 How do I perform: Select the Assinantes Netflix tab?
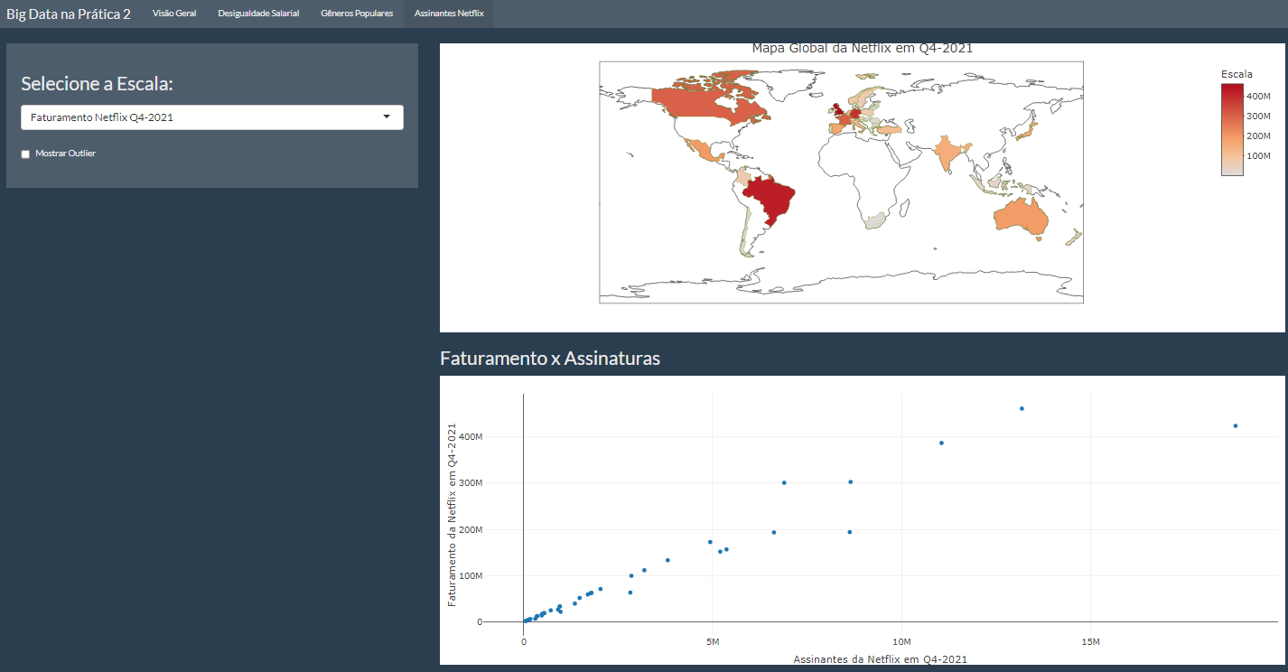[x=449, y=14]
